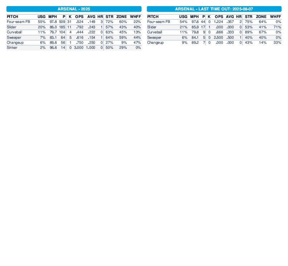288x266 pixels.
Task: Click the 509 pitch count cell
Action: (62, 22)
